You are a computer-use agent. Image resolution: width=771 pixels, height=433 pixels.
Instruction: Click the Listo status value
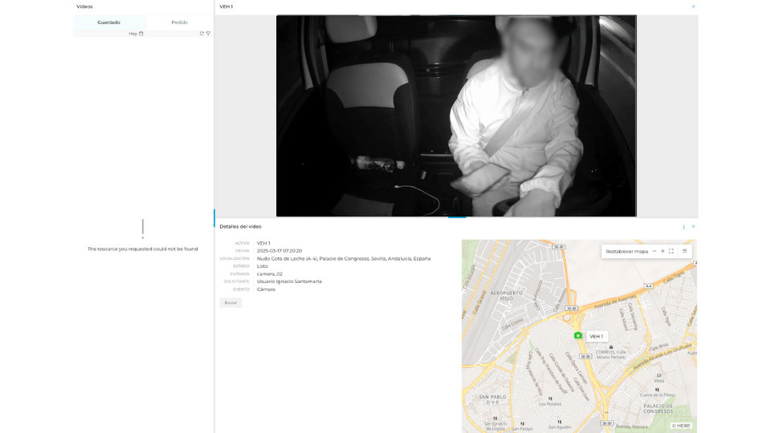(263, 266)
